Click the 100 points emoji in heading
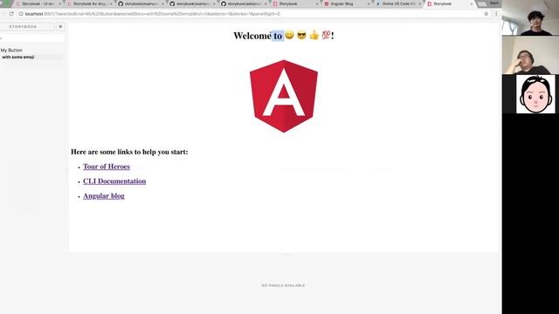559x314 pixels. 326,35
